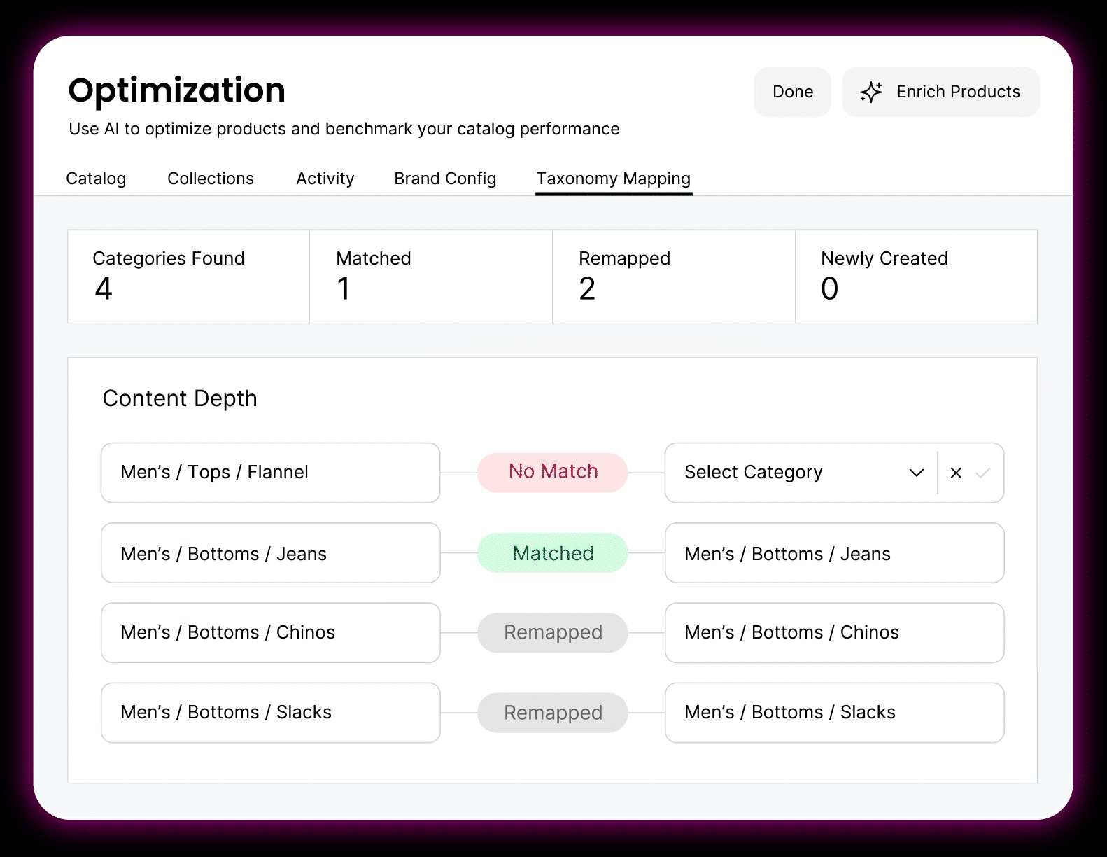Click the Matched count card
The image size is (1107, 857).
(x=431, y=277)
